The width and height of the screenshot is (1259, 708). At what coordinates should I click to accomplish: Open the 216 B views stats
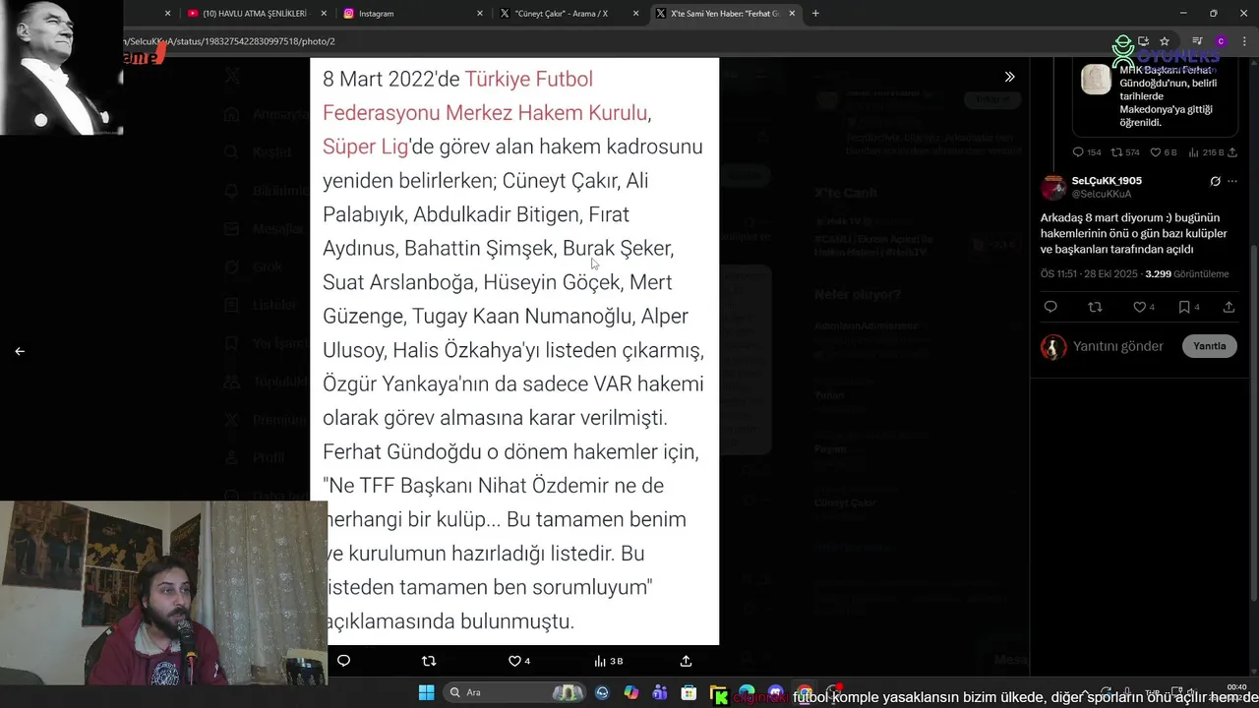coord(1206,152)
